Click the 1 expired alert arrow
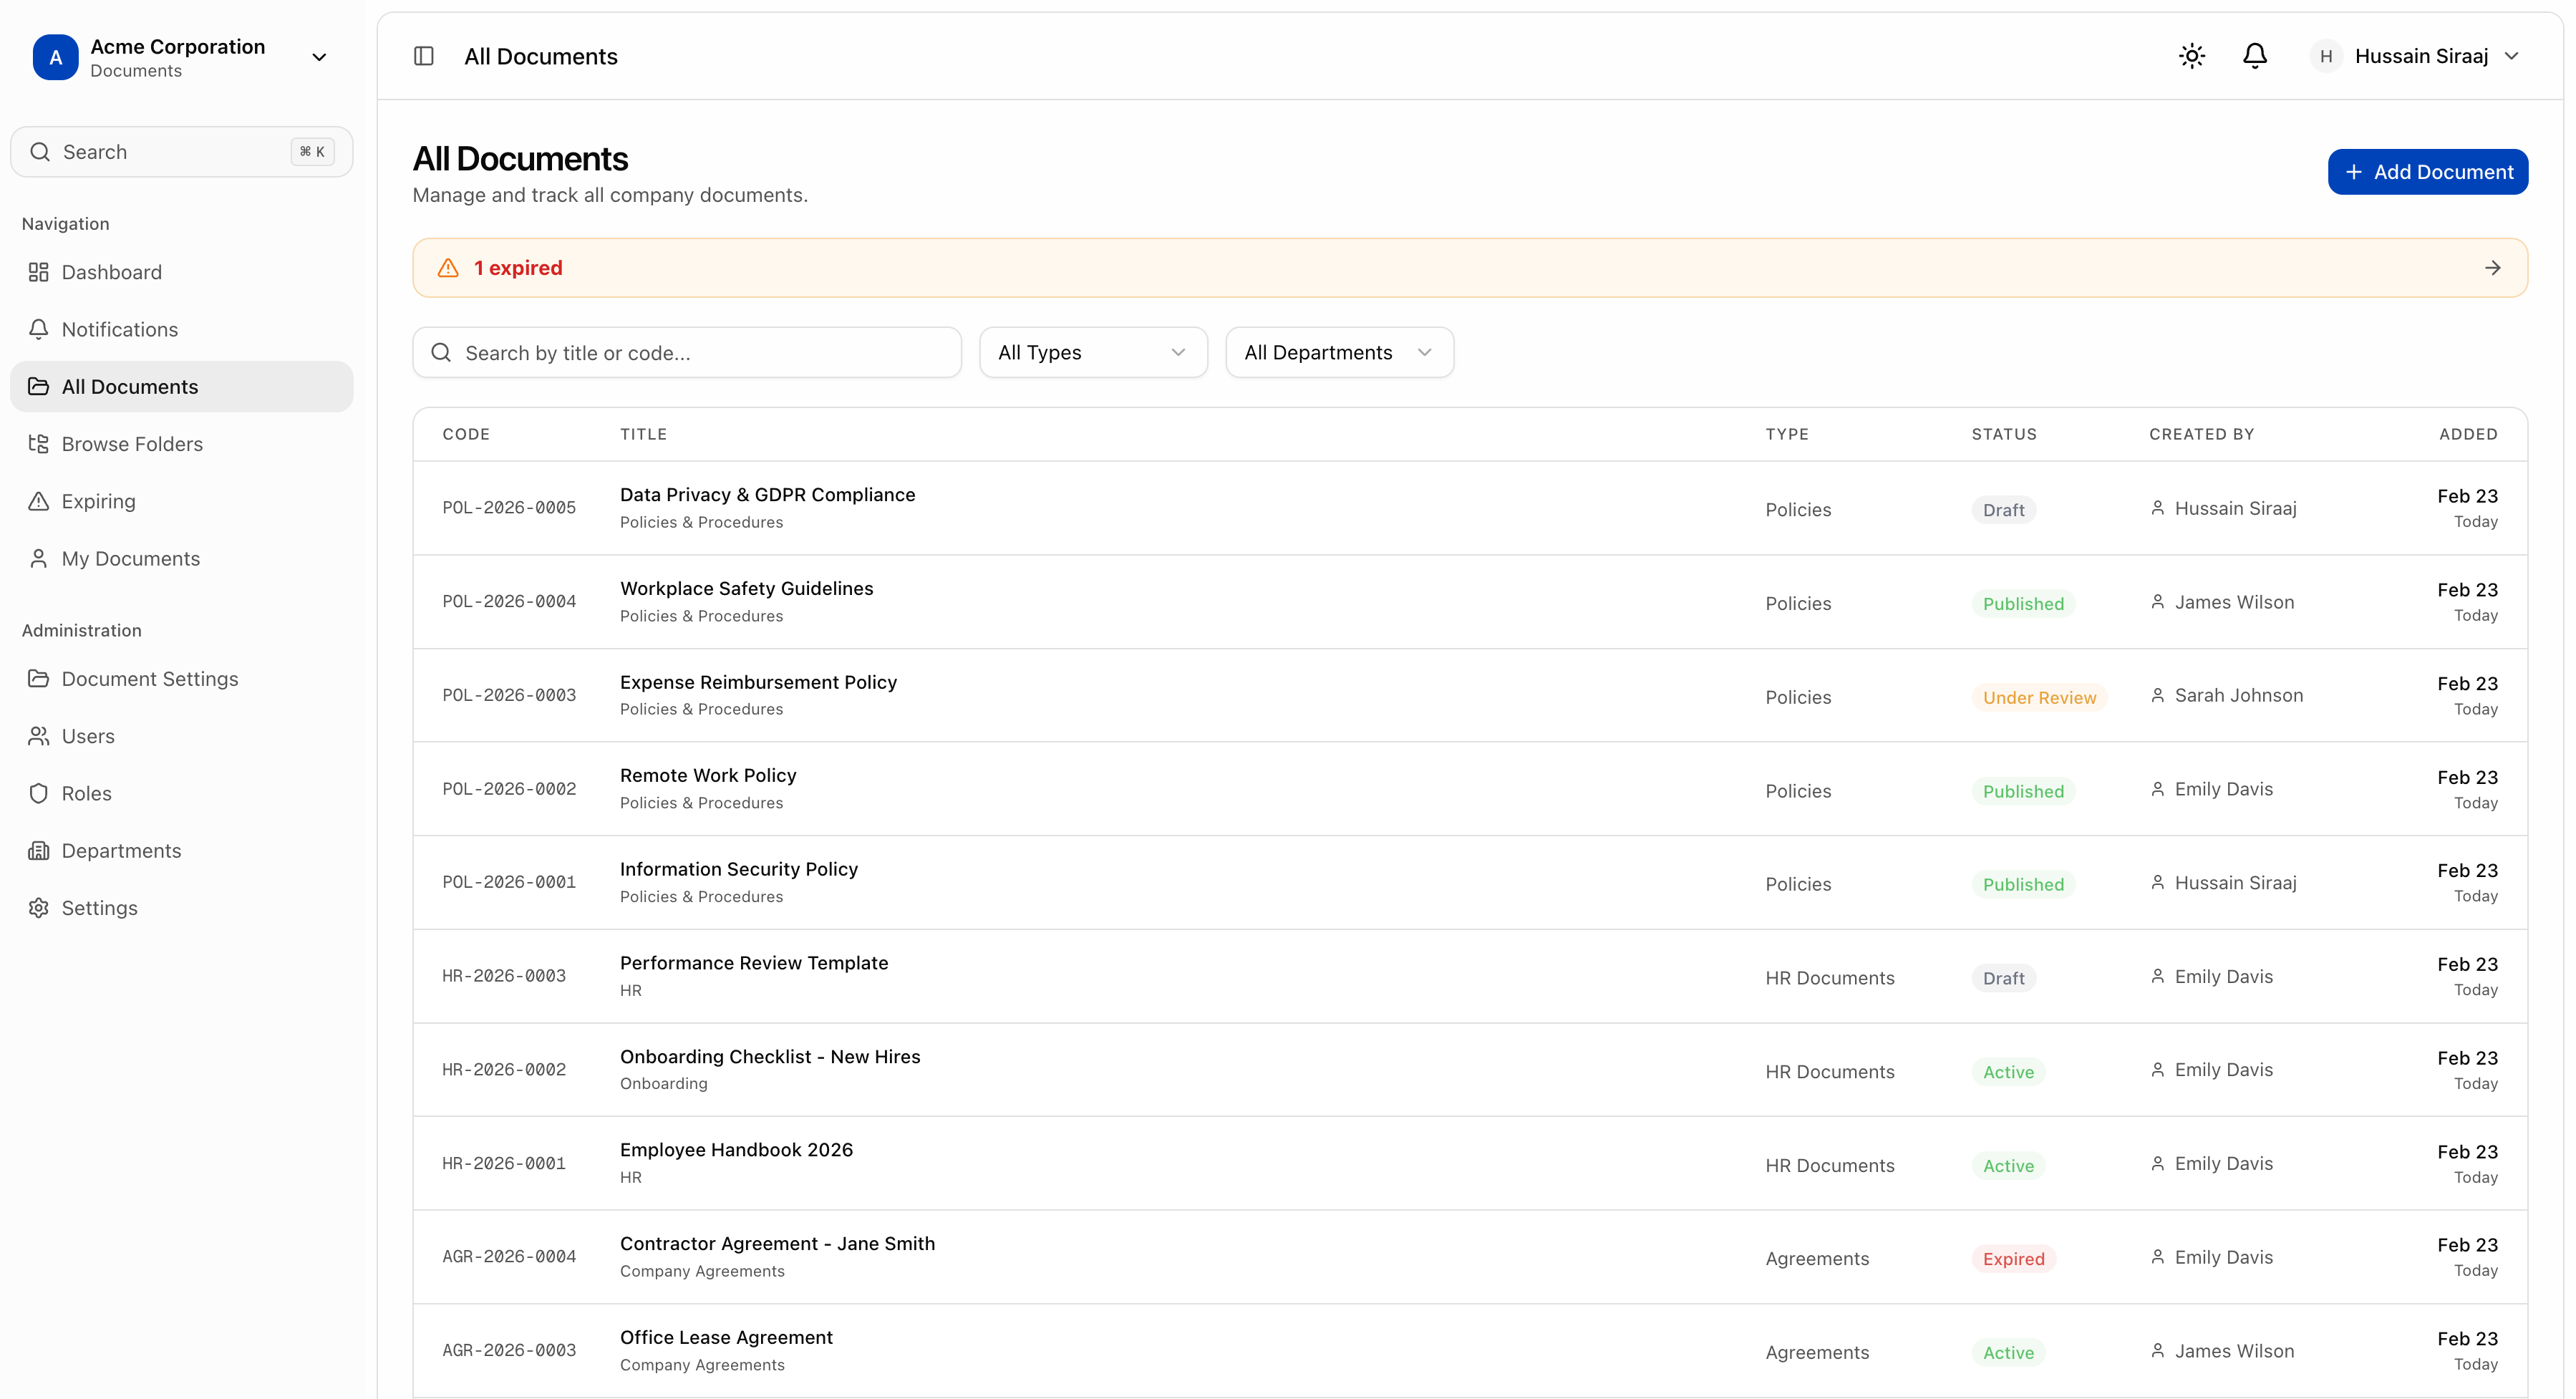Image resolution: width=2576 pixels, height=1399 pixels. click(x=2492, y=268)
